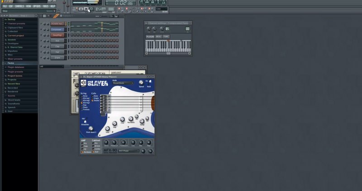This screenshot has height=191, width=362.
Task: Expand the Plugin presets browser folder
Action: point(15,71)
